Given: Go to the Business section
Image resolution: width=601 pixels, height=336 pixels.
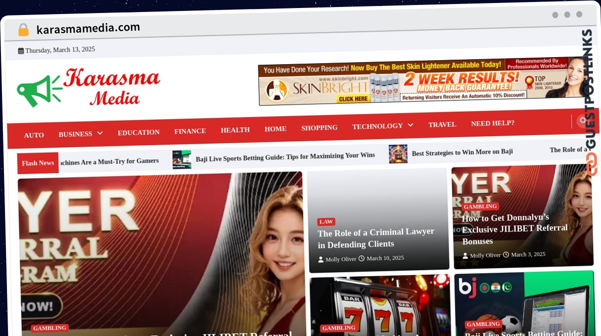Looking at the screenshot, I should tap(75, 134).
